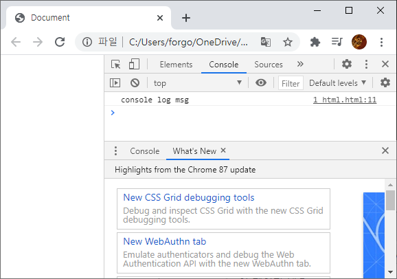Select 'Highlights from the Chrome 87 update' text
397x279 pixels.
coord(185,170)
